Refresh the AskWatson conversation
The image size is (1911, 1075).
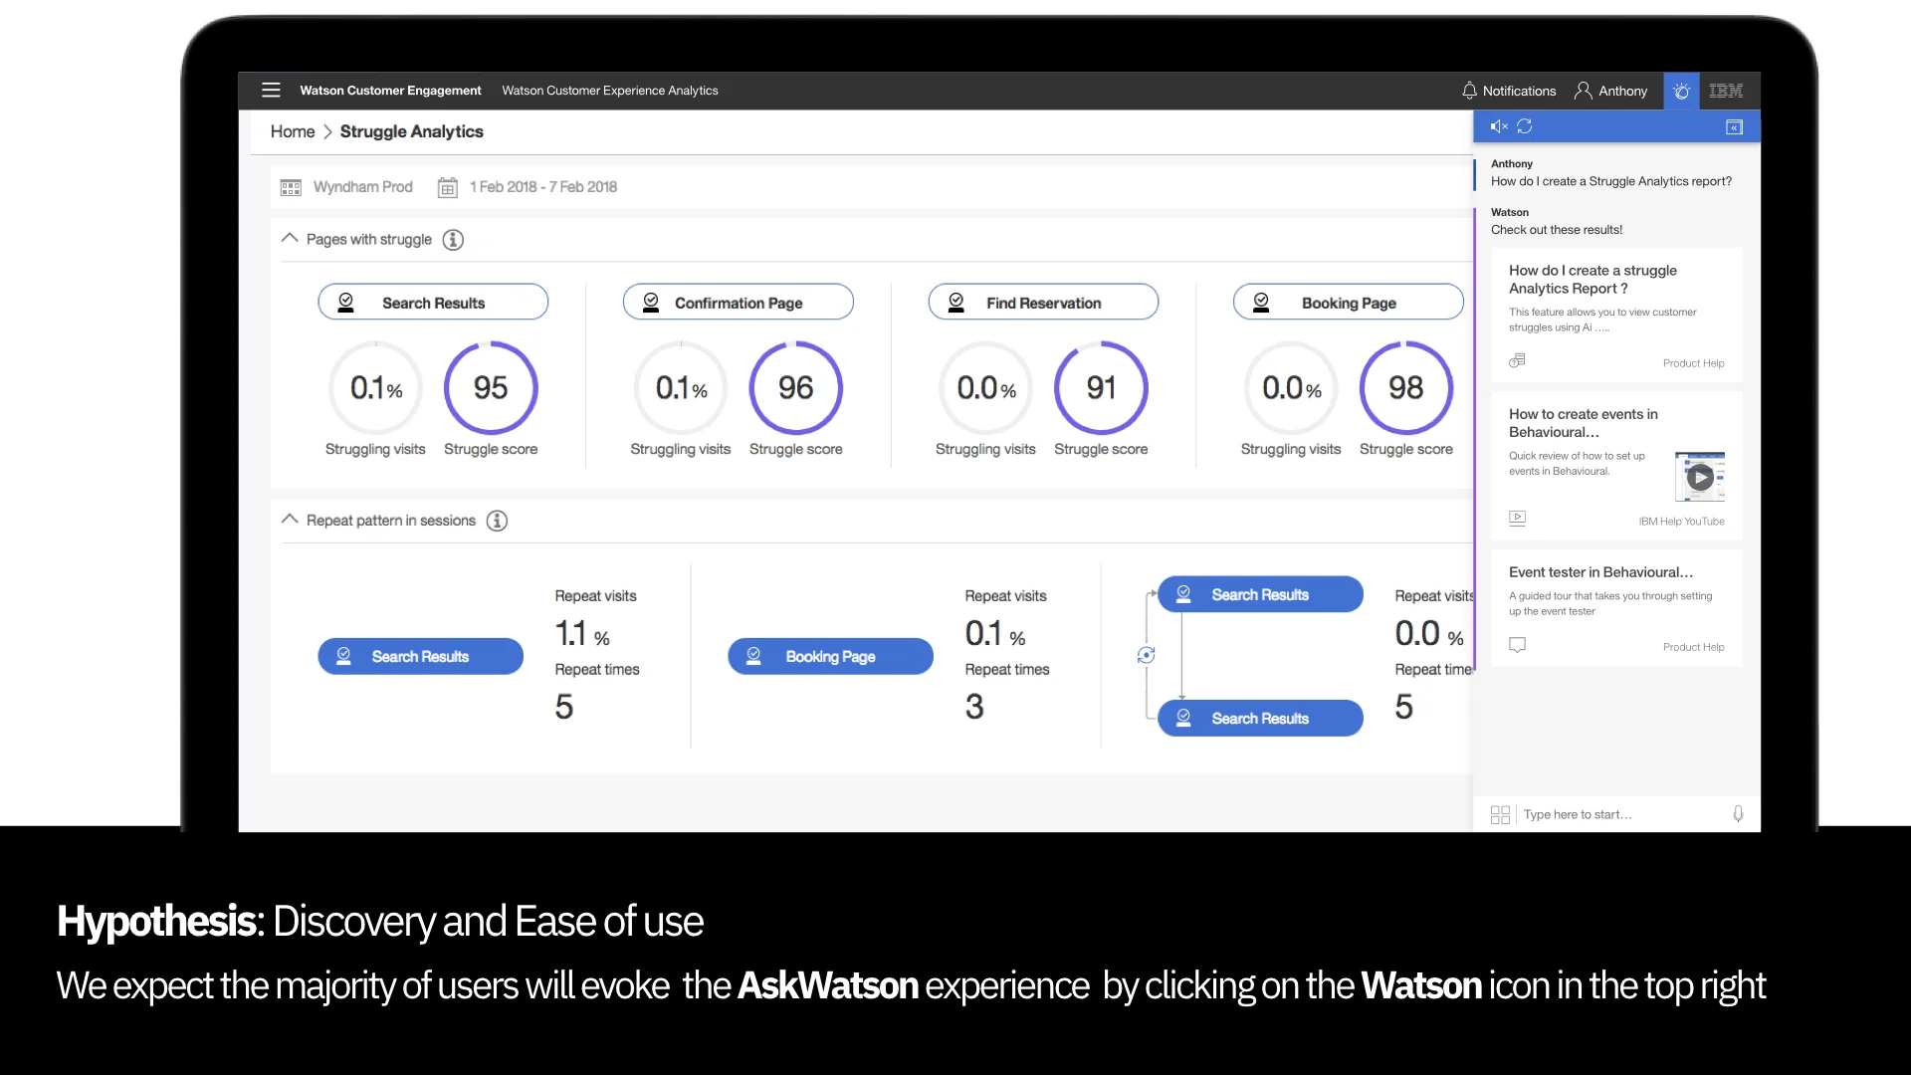[1525, 126]
